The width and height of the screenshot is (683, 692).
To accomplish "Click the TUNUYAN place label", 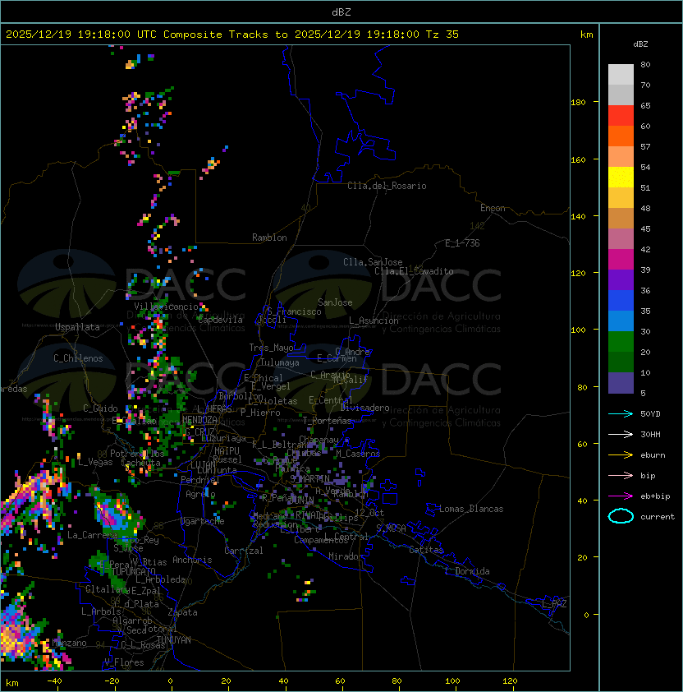I will click(x=174, y=640).
